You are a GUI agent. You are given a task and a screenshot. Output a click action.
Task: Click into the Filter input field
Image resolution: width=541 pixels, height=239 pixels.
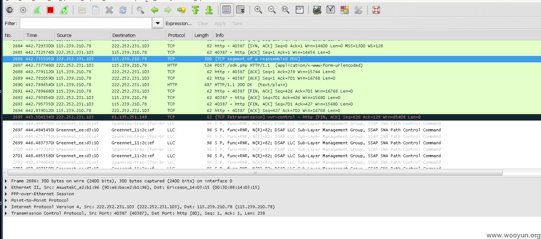point(86,23)
